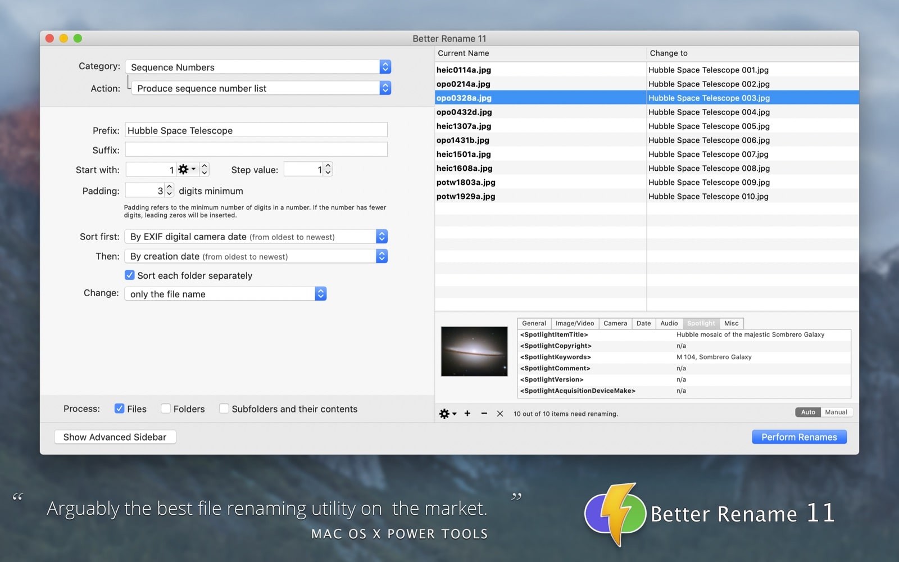Check Subfolders and their contents
Image resolution: width=899 pixels, height=562 pixels.
pyautogui.click(x=224, y=409)
